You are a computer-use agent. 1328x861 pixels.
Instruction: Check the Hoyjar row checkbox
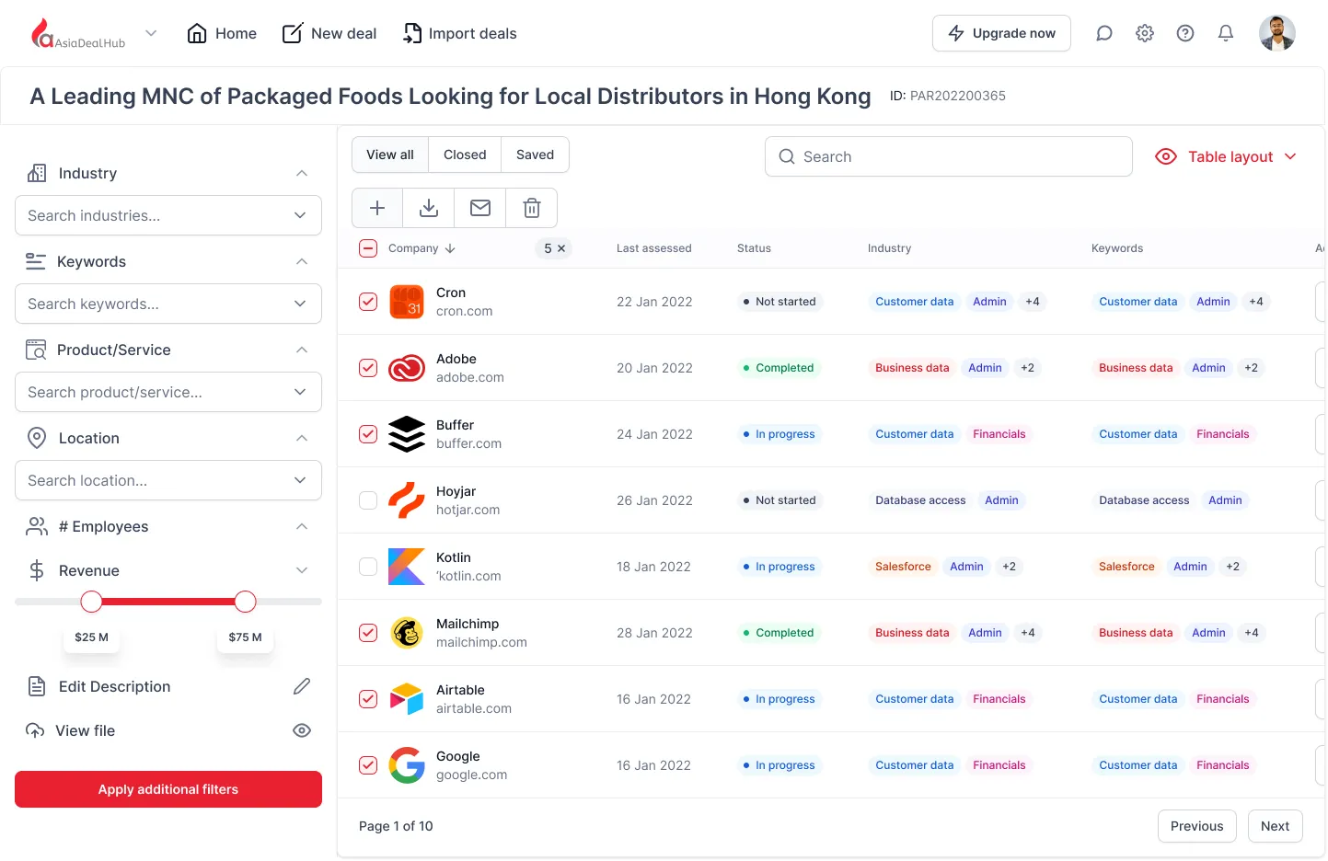coord(368,500)
